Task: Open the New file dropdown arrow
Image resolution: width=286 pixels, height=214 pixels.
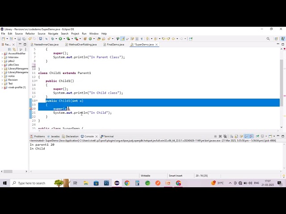Action: pyautogui.click(x=7, y=39)
